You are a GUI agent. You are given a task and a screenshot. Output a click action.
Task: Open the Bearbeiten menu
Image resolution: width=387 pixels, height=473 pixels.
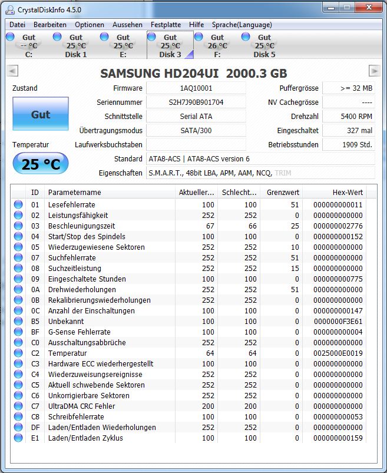[50, 25]
